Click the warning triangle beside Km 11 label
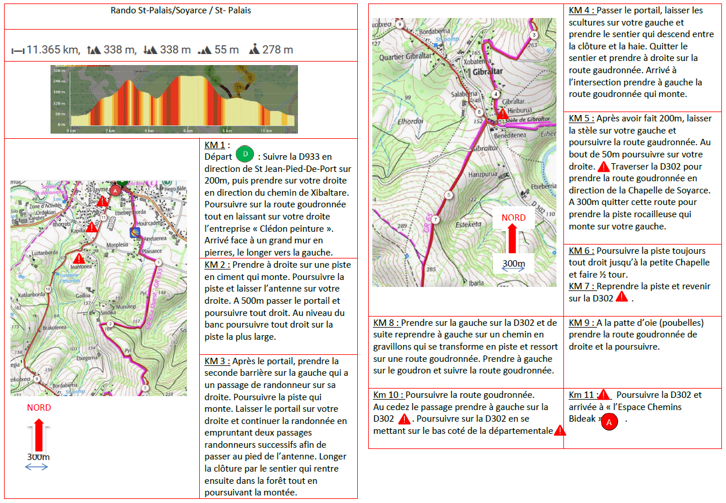726x503 pixels. click(604, 395)
